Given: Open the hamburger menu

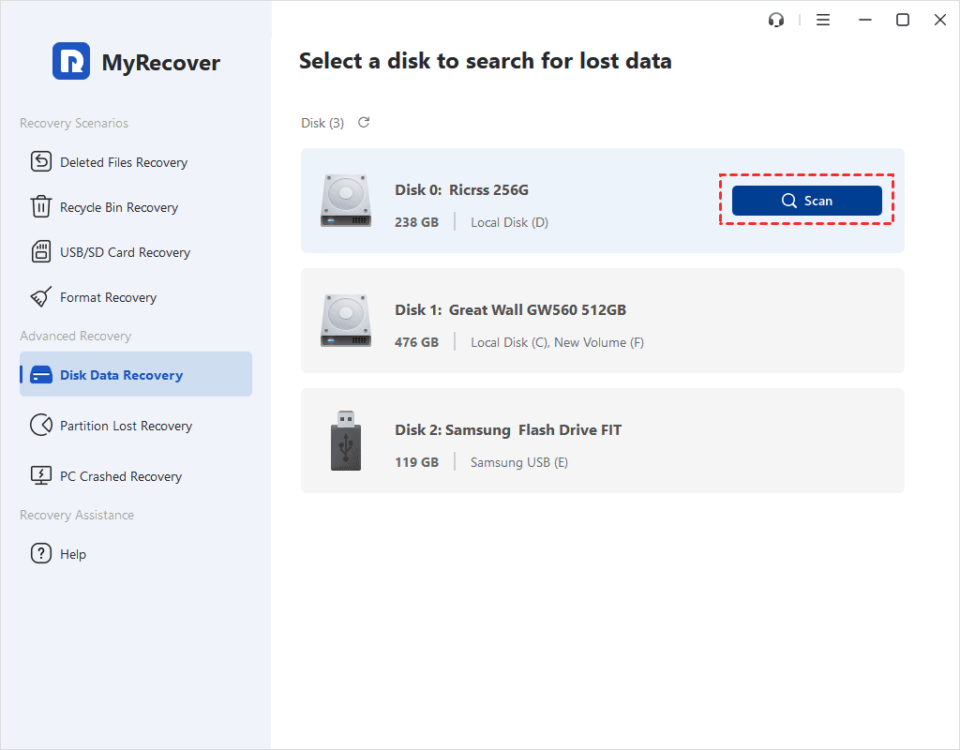Looking at the screenshot, I should 823,19.
